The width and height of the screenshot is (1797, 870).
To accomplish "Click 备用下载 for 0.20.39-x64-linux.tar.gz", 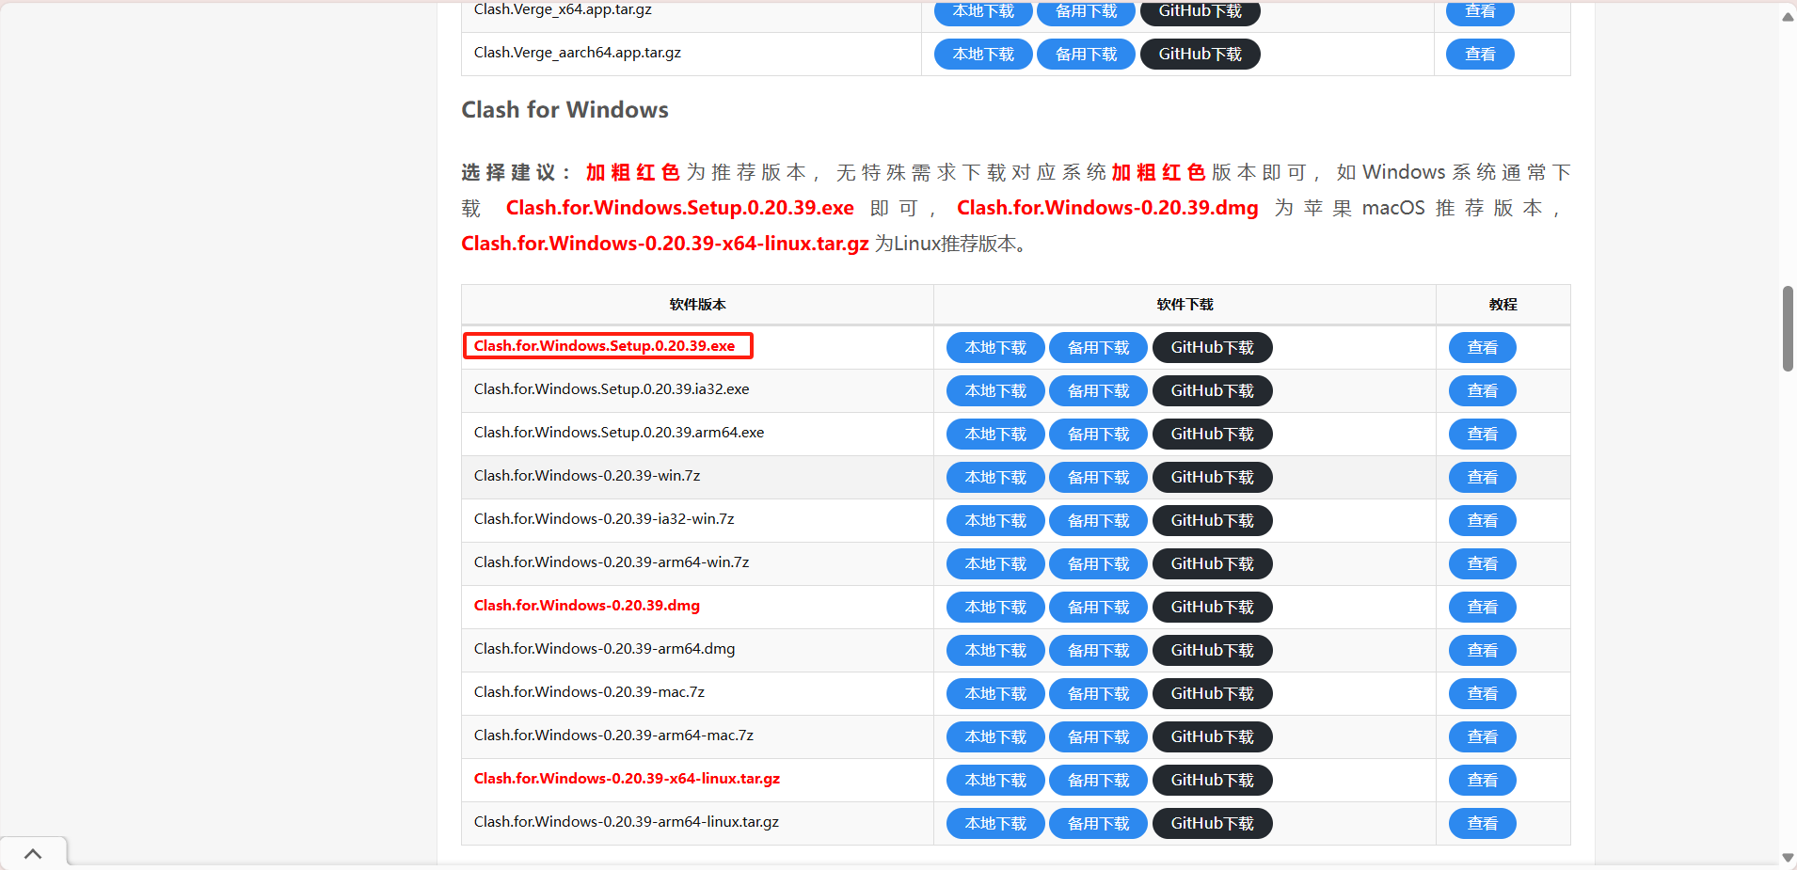I will tap(1098, 781).
